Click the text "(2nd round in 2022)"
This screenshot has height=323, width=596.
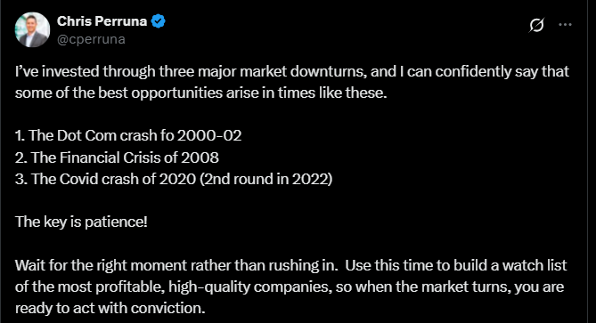coord(266,179)
